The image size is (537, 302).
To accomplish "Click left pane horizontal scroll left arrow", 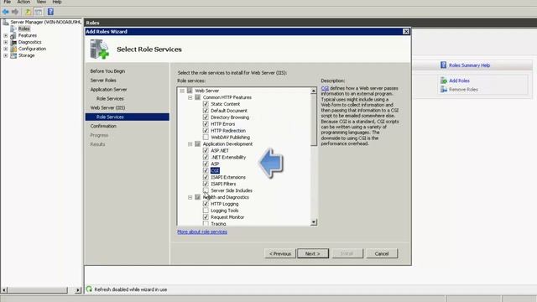I will 4,290.
